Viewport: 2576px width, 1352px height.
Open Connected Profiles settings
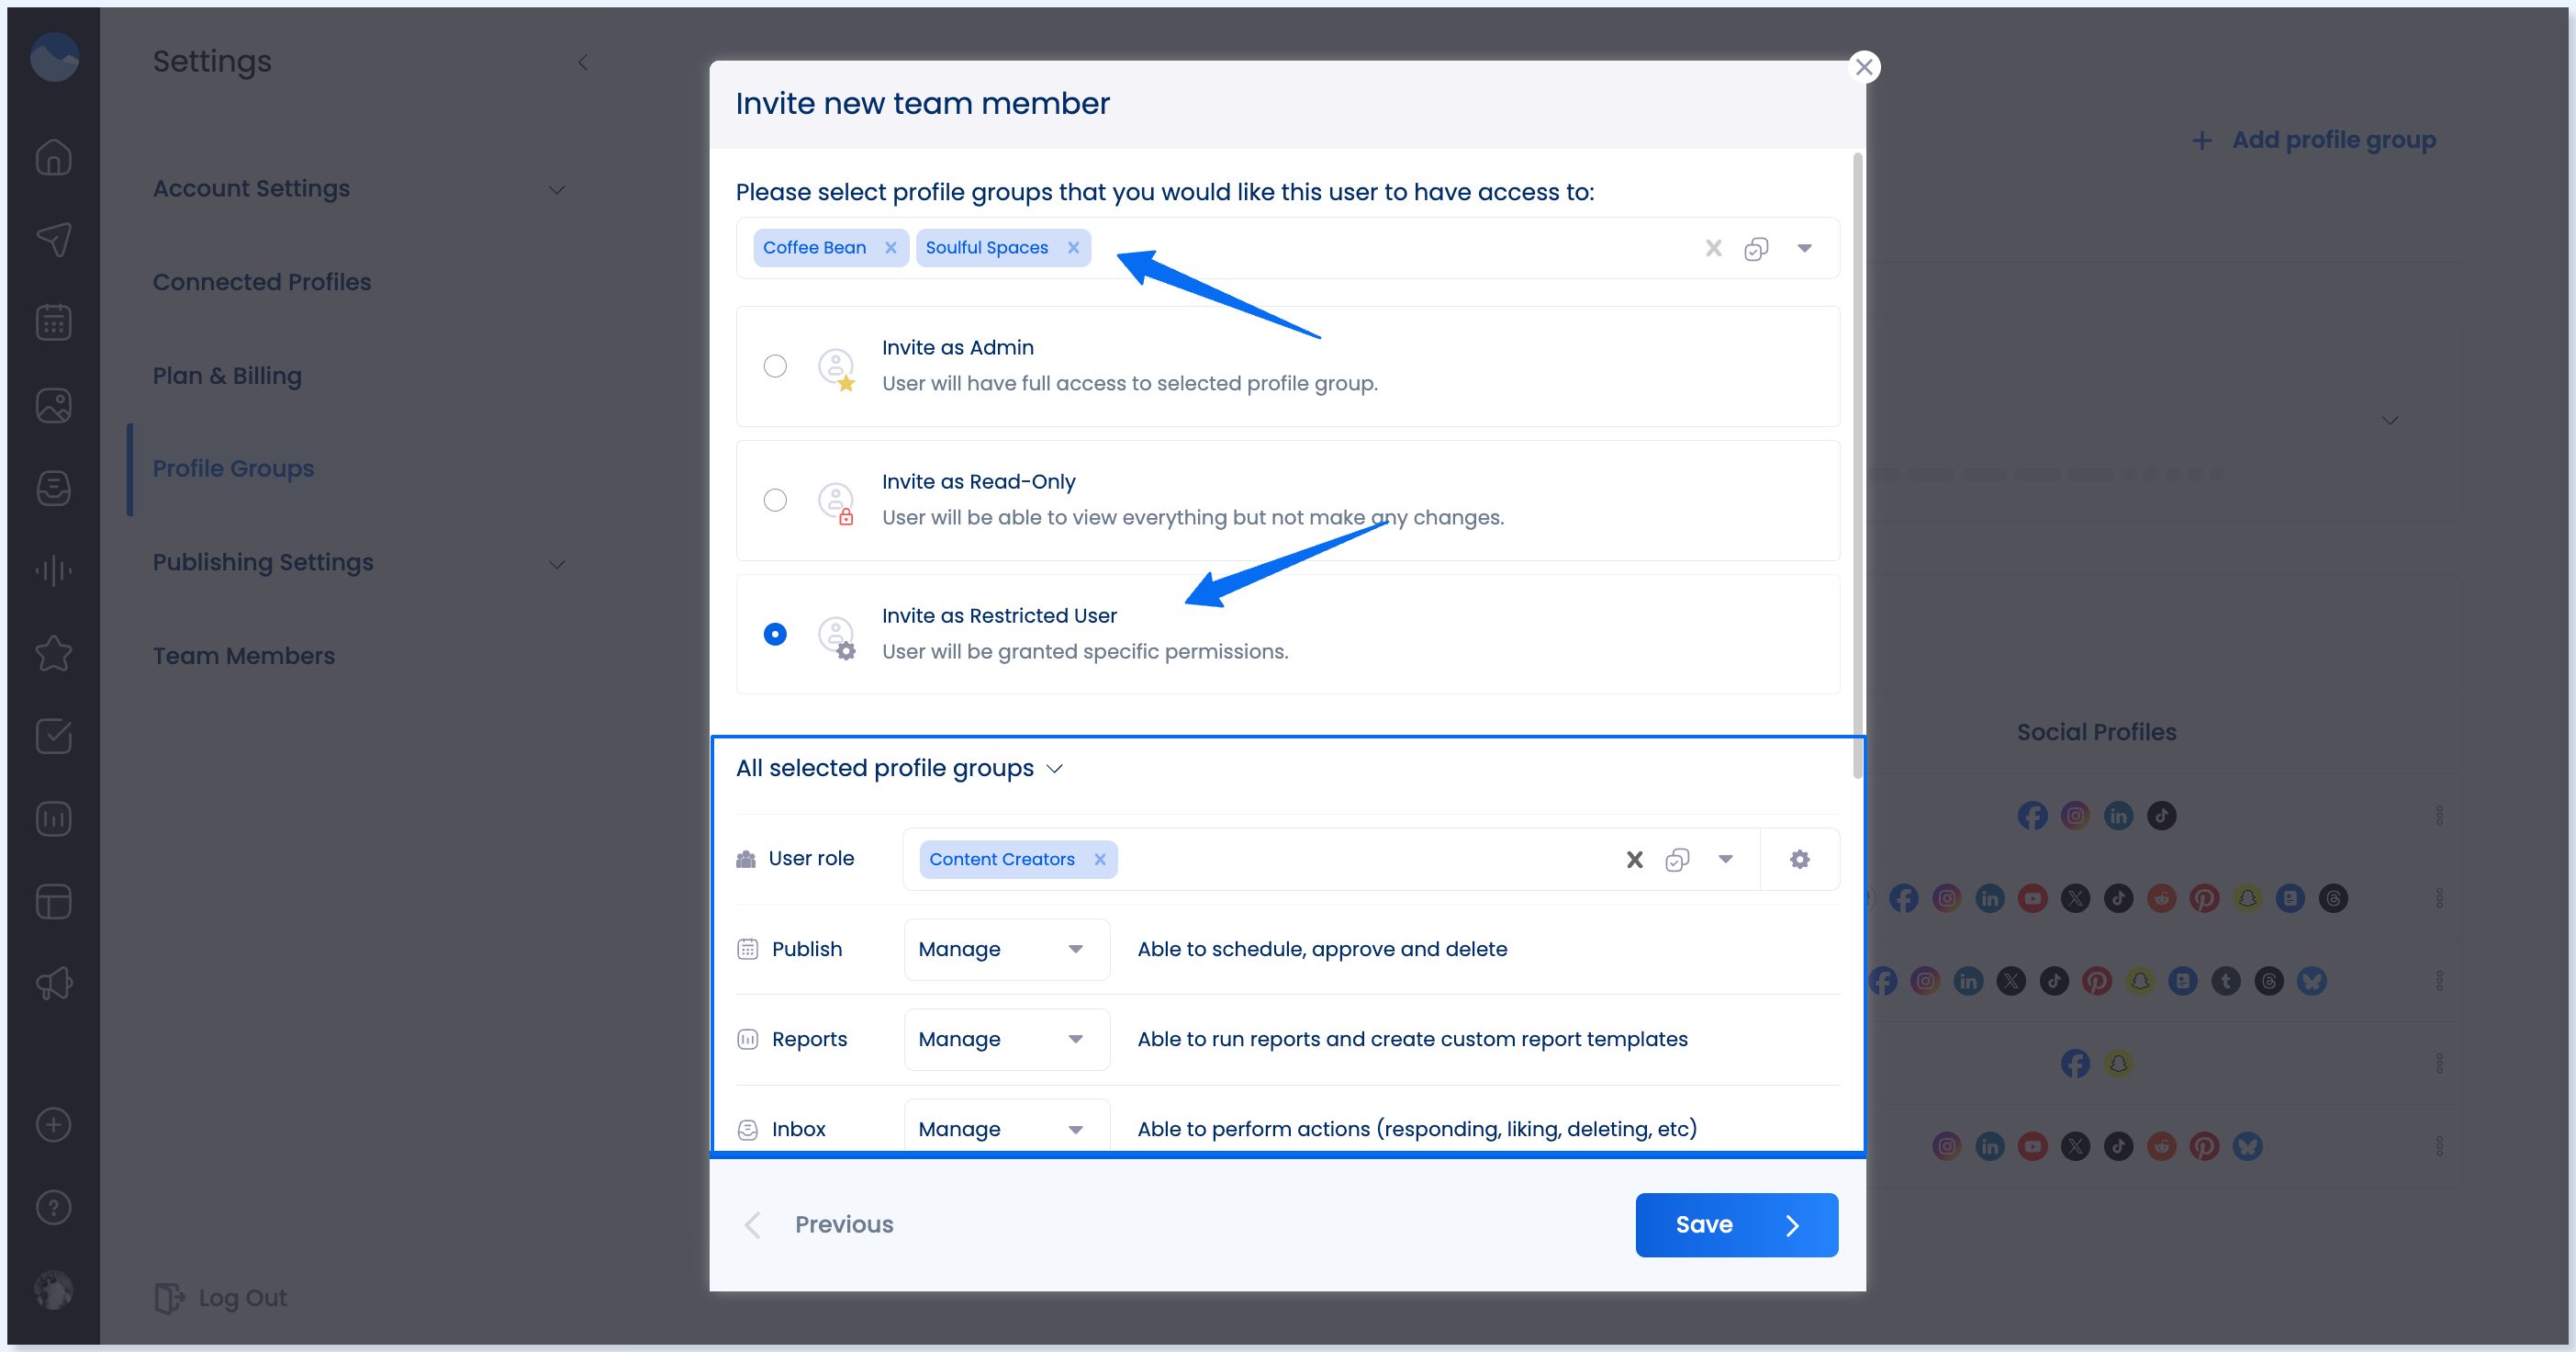[262, 282]
